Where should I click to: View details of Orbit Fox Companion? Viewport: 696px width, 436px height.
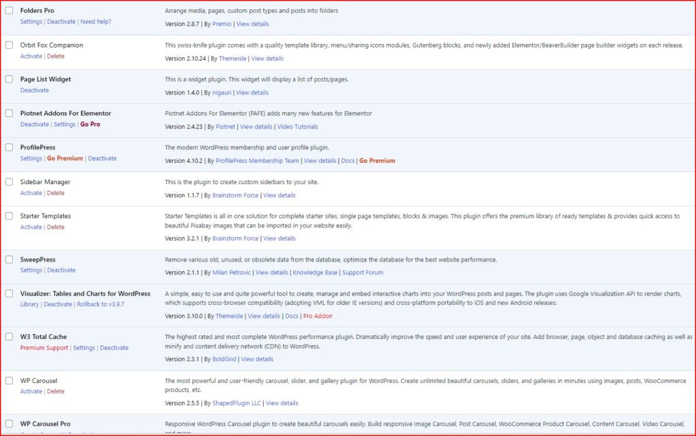point(267,58)
